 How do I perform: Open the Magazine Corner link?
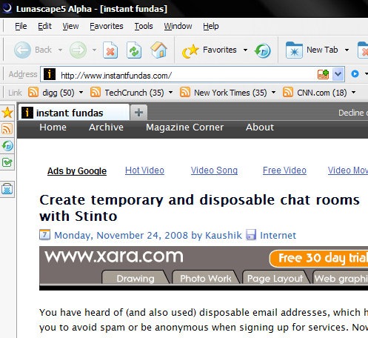184,127
